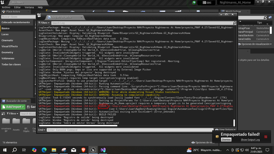Open Brave browser from the taskbar
Image resolution: width=274 pixels, height=154 pixels.
tap(83, 150)
